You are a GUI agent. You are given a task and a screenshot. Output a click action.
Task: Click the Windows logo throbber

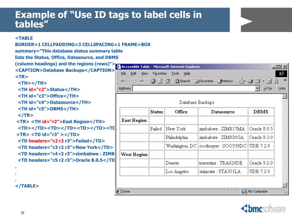[x=281, y=74]
